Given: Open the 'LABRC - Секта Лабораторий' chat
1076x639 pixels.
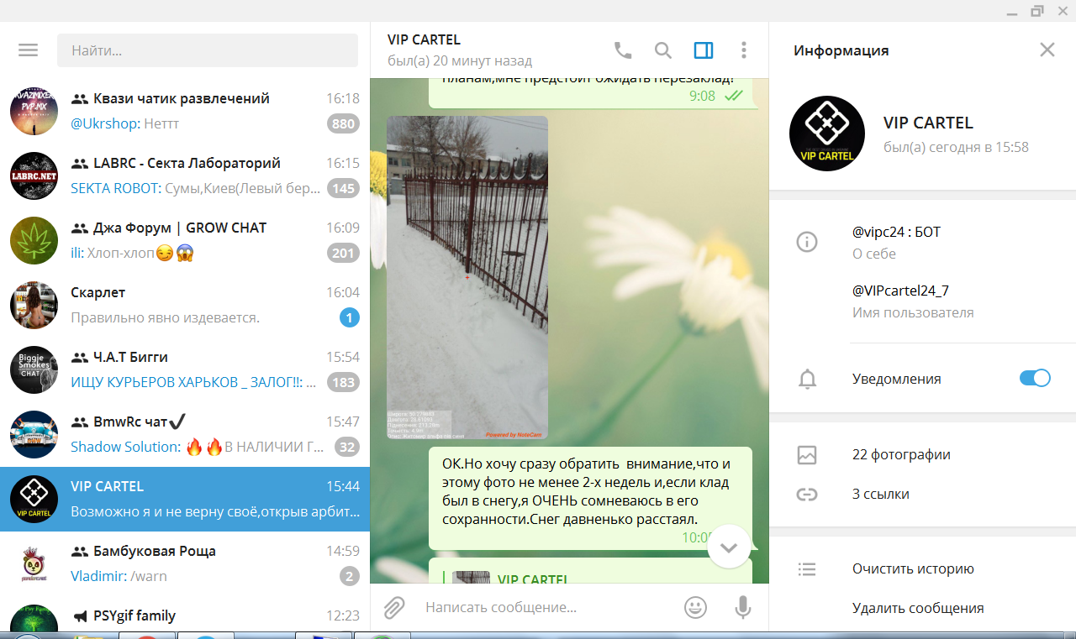Looking at the screenshot, I should pyautogui.click(x=185, y=175).
